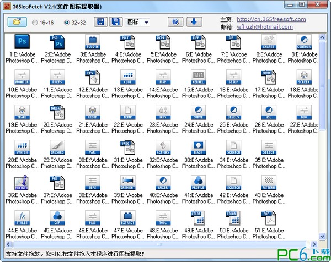Select the EPS file icon number 12
Screen dimensions: 331x262
tap(93, 77)
